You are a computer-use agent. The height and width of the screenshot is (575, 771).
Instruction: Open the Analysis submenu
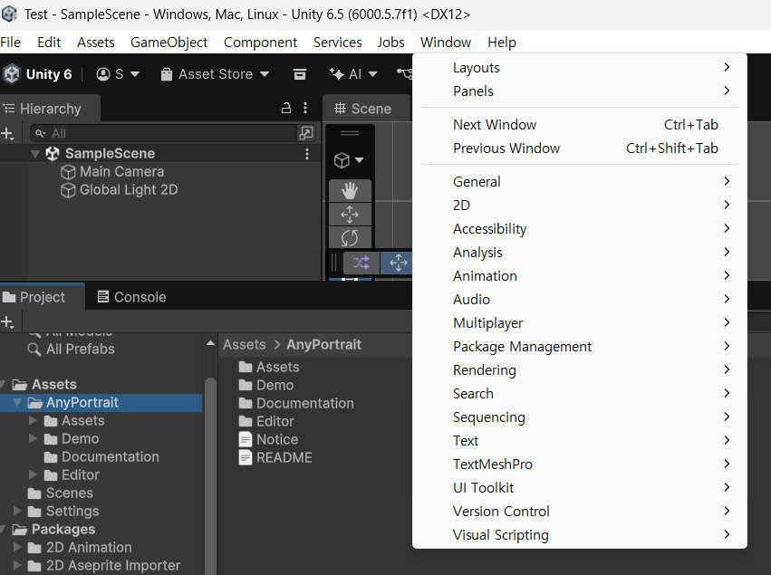[x=580, y=253]
